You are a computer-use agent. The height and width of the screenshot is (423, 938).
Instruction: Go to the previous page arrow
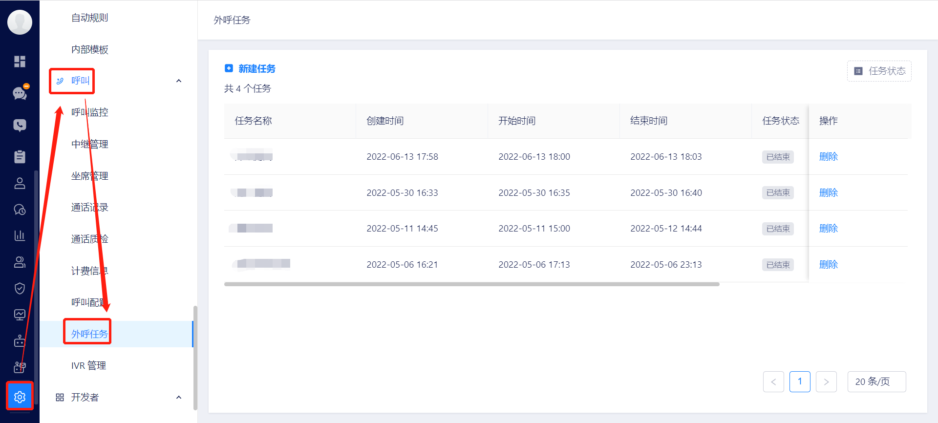click(773, 381)
